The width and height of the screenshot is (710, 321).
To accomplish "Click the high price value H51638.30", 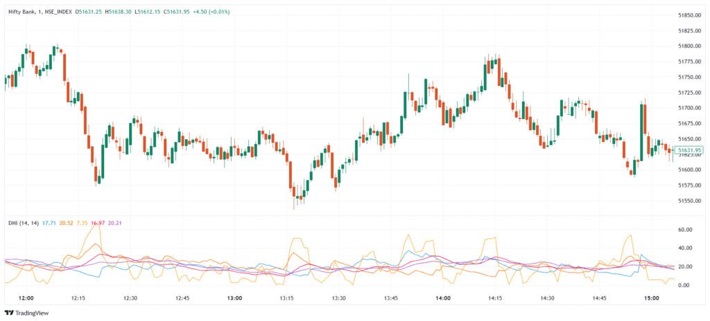I will click(x=134, y=12).
